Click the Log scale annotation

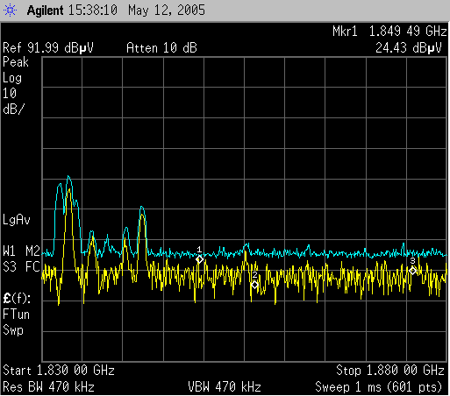pyautogui.click(x=12, y=78)
